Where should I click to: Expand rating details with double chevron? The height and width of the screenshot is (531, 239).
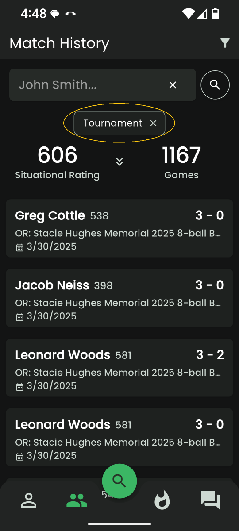pyautogui.click(x=119, y=162)
